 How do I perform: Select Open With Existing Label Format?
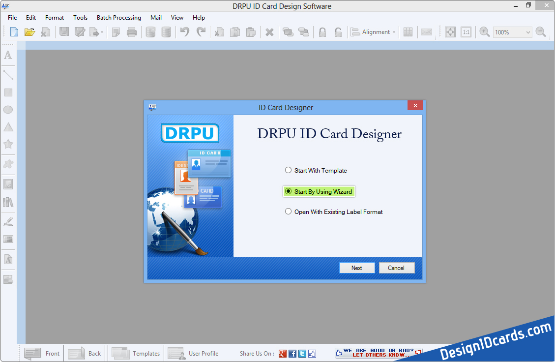[x=334, y=212]
